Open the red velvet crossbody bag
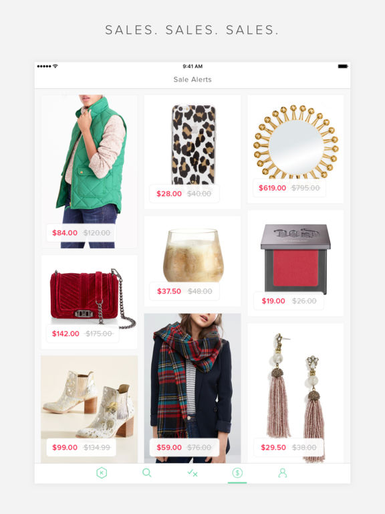385x514 pixels. (89, 303)
